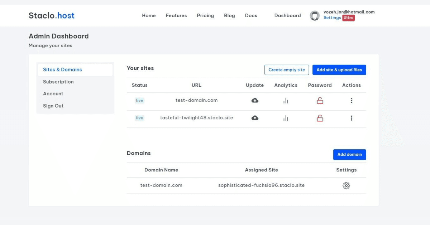Screen dimensions: 430x225
Task: Click the Assigned Site column header
Action: click(262, 170)
